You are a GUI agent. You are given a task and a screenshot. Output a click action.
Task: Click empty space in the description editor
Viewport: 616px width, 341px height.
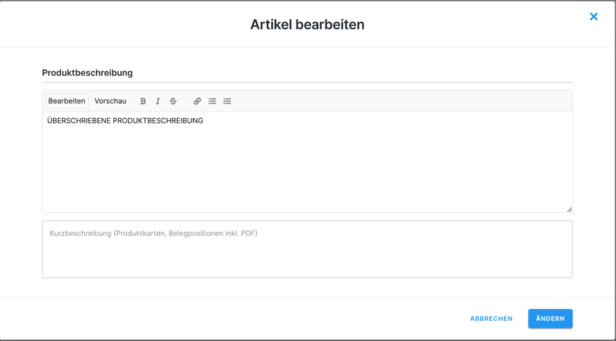click(307, 170)
